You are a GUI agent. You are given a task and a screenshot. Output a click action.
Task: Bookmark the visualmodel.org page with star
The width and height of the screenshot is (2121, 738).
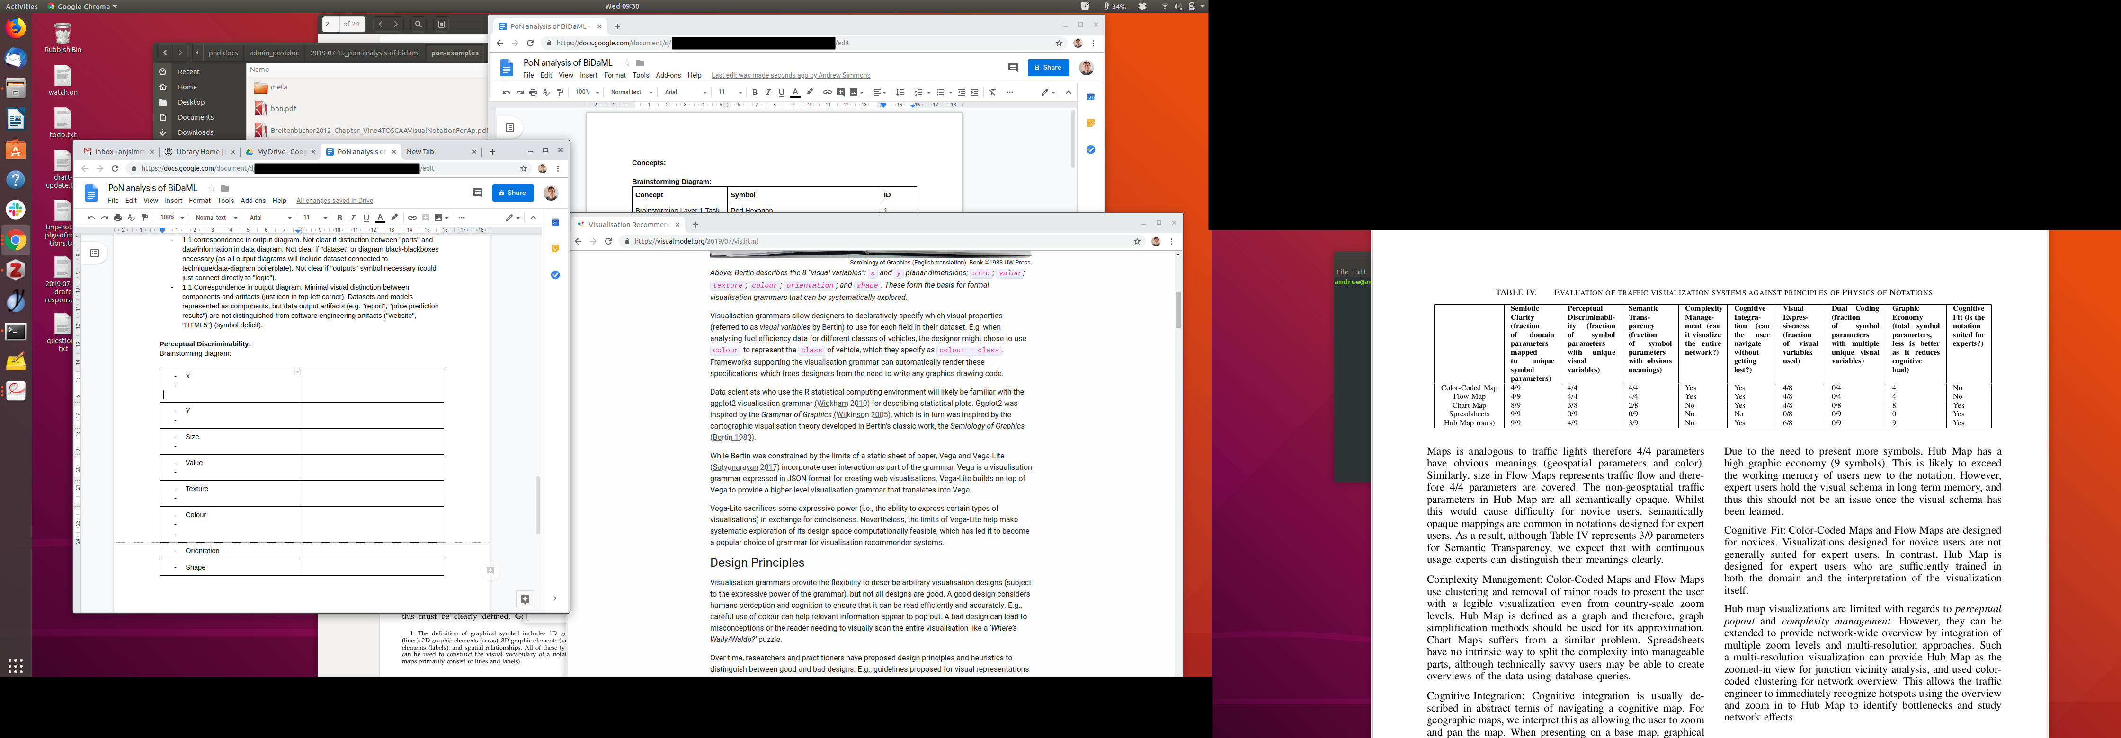point(1137,241)
